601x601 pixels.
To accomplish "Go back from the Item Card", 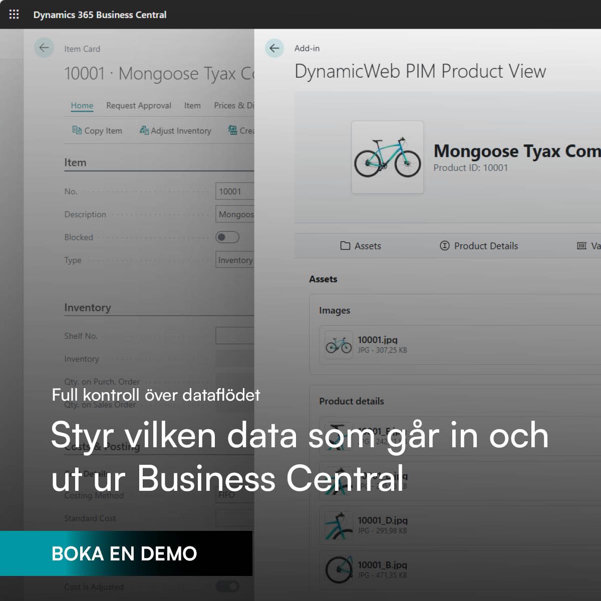I will [x=44, y=48].
